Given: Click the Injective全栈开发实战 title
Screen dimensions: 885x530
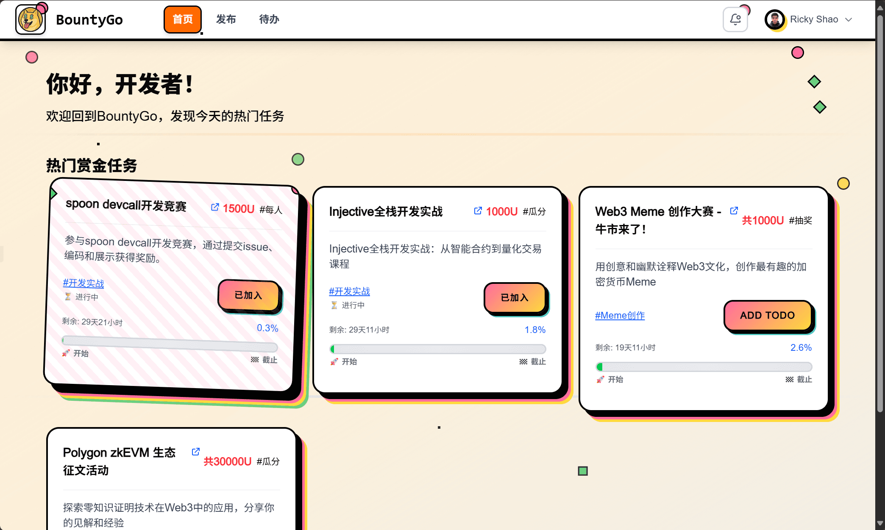Looking at the screenshot, I should pyautogui.click(x=386, y=211).
